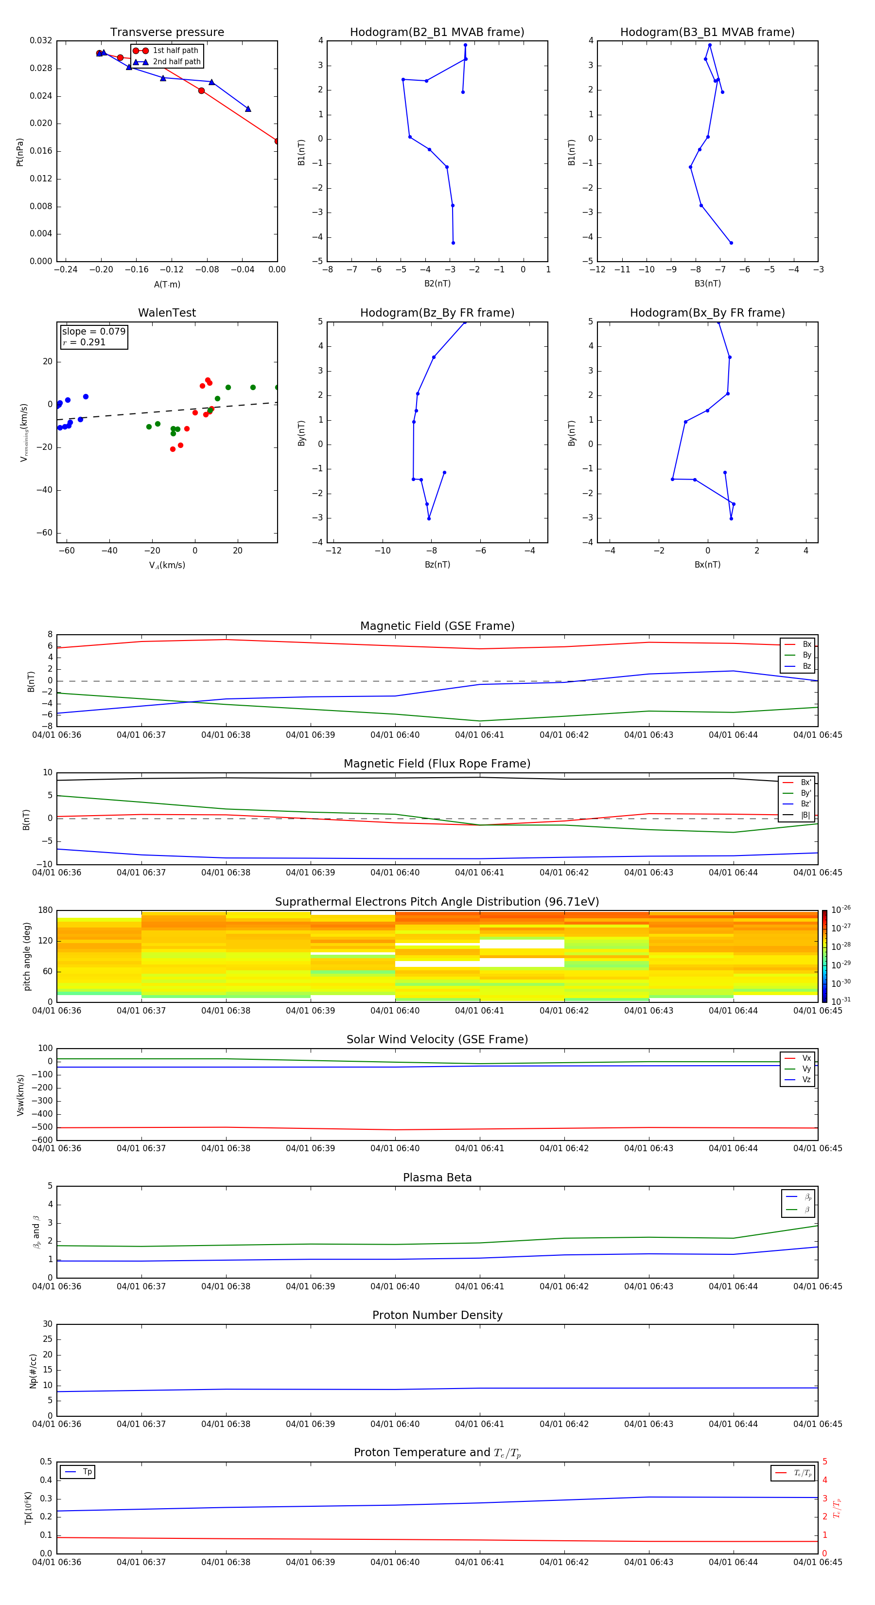Click the "Tp(10⁶K)" y-axis label
This screenshot has height=1605, width=875.
(x=28, y=1508)
